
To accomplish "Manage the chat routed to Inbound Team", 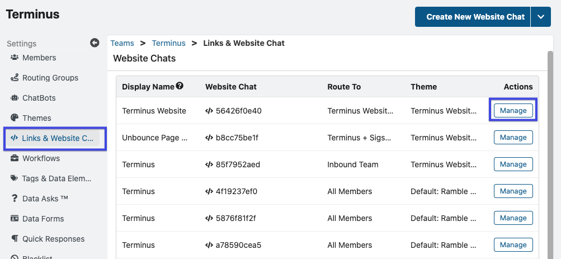I will coord(513,164).
